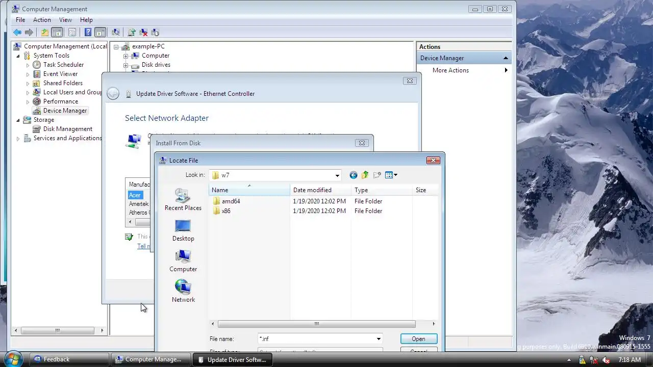
Task: Click Scan for hardware changes toolbar icon
Action: 116,32
